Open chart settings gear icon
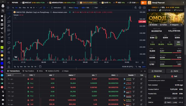Viewport: 186px width, 106px height. pyautogui.click(x=140, y=8)
